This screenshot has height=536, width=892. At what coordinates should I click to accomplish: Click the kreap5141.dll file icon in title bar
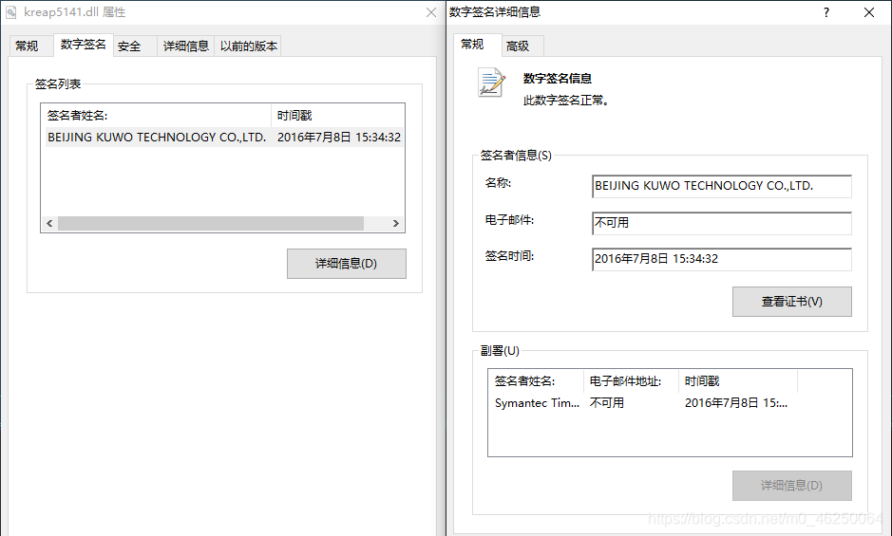[x=11, y=12]
